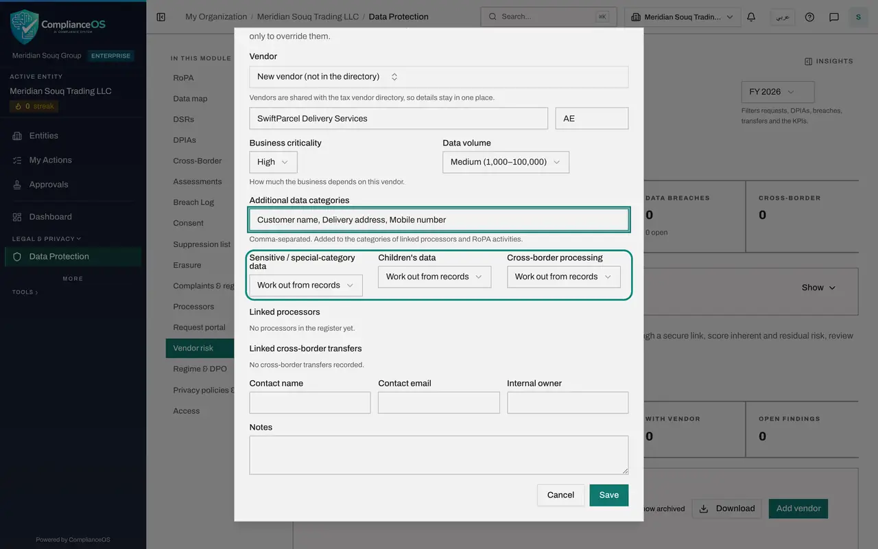Click the Add vendor button
Viewport: 878px width, 549px height.
[798, 509]
